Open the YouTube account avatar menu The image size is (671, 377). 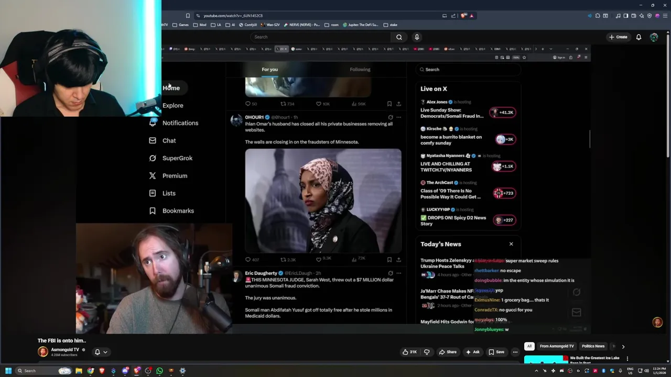(654, 37)
